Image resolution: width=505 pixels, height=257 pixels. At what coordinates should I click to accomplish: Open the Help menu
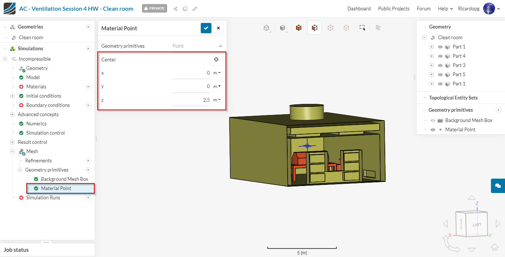point(445,9)
